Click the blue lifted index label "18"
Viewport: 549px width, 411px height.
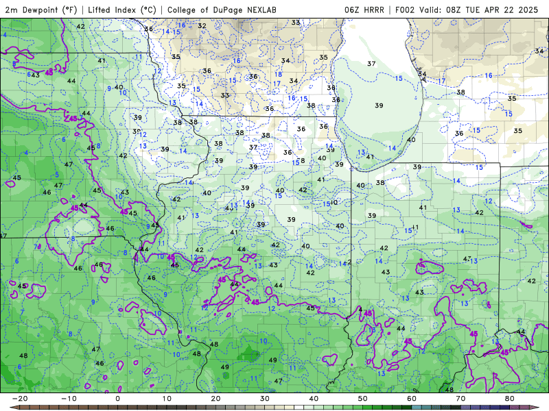point(279,74)
